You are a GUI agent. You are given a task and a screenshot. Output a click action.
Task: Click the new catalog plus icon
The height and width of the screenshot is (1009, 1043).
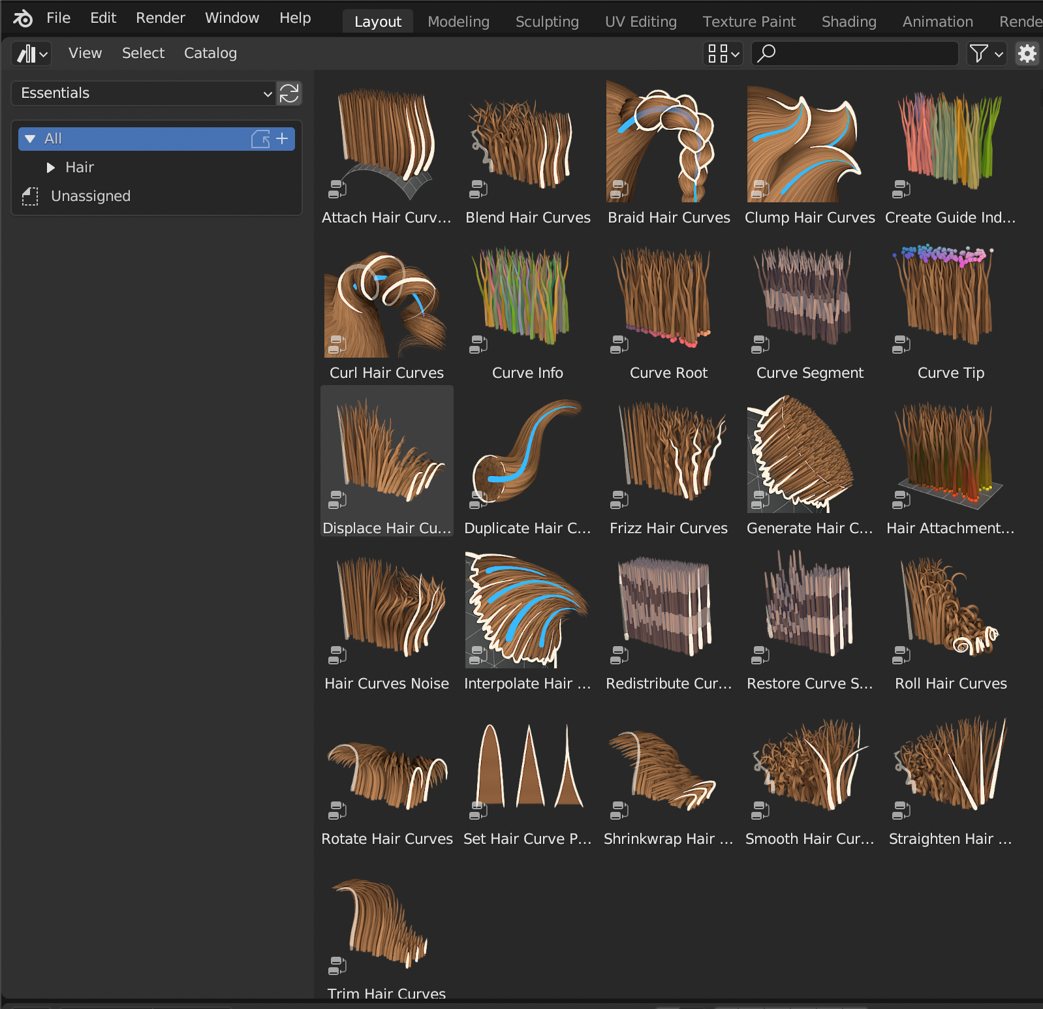click(x=282, y=138)
